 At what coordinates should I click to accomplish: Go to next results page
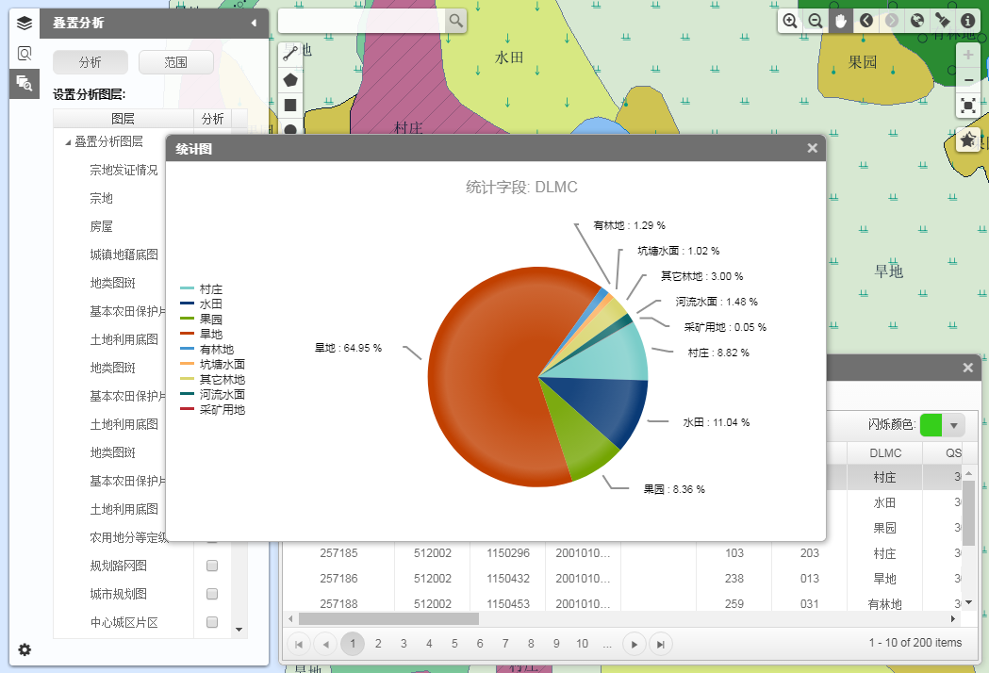click(x=634, y=644)
